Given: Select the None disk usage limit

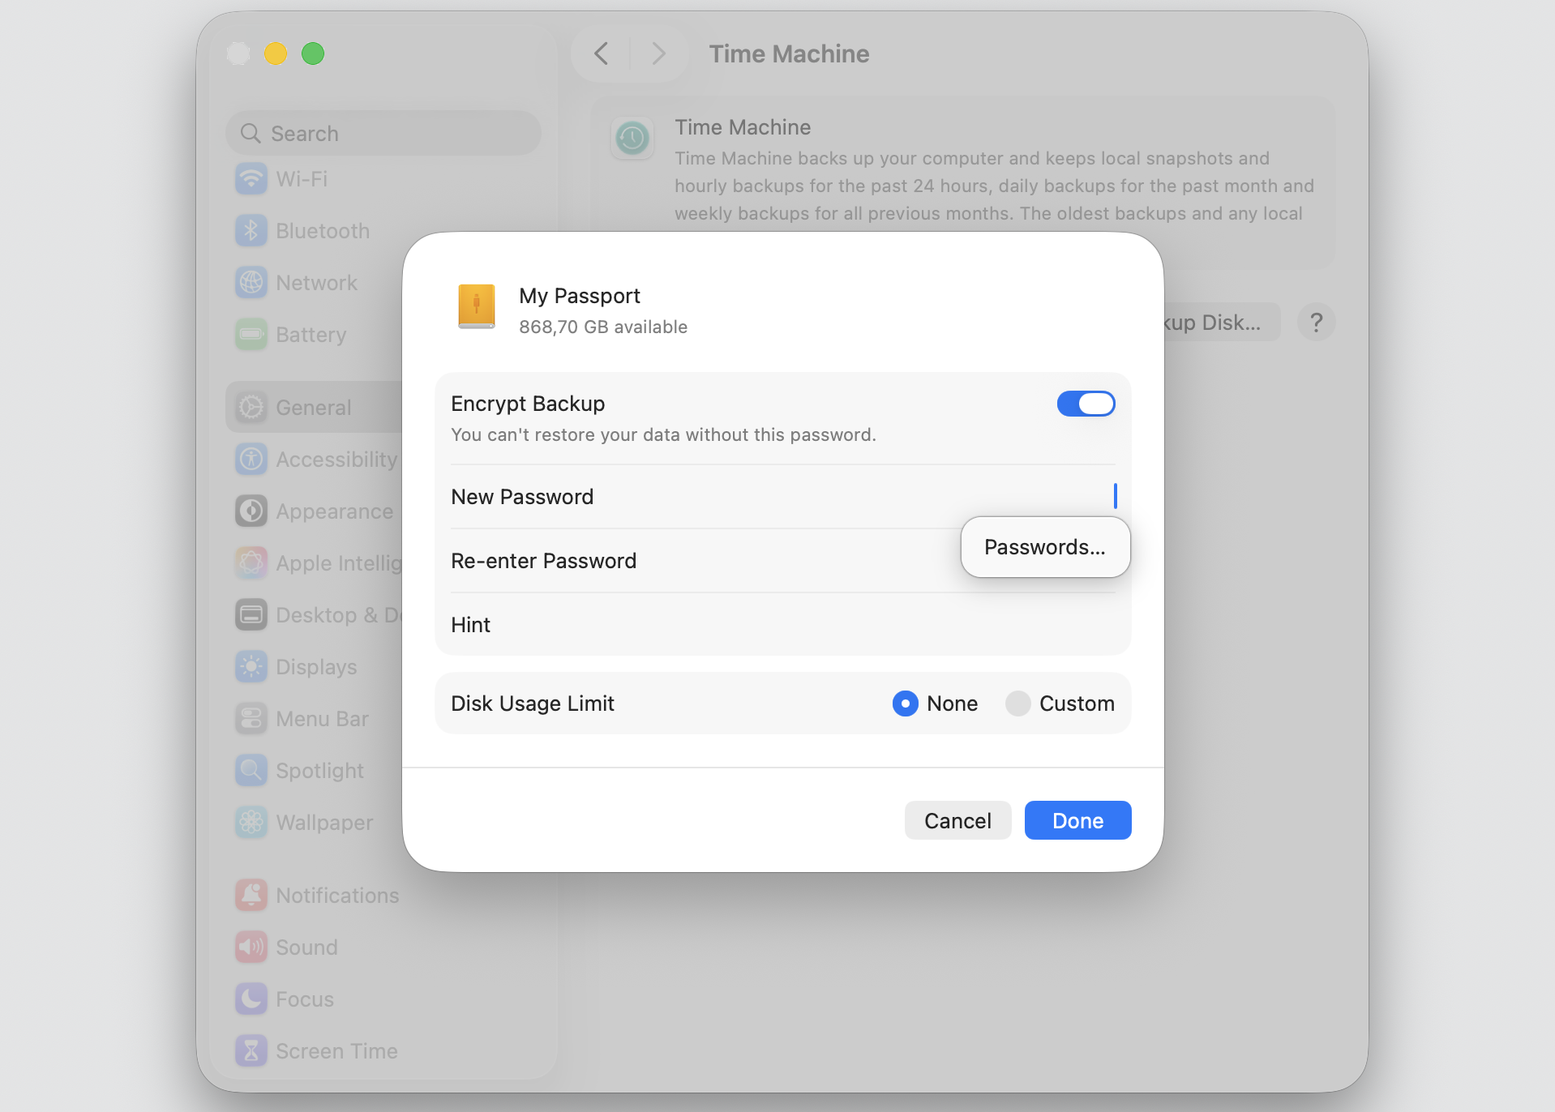Looking at the screenshot, I should [905, 704].
